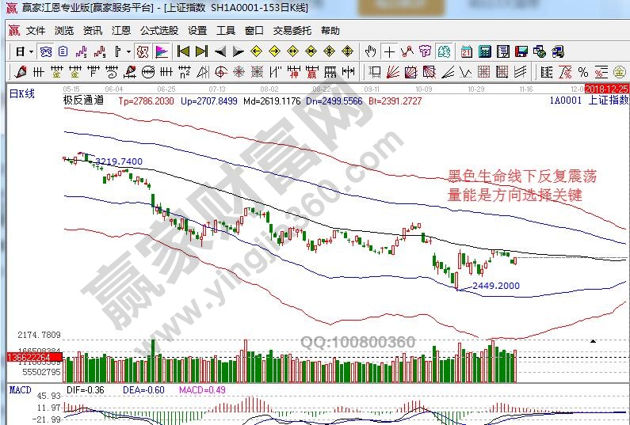Select the crosshair cursor tool

pyautogui.click(x=389, y=51)
